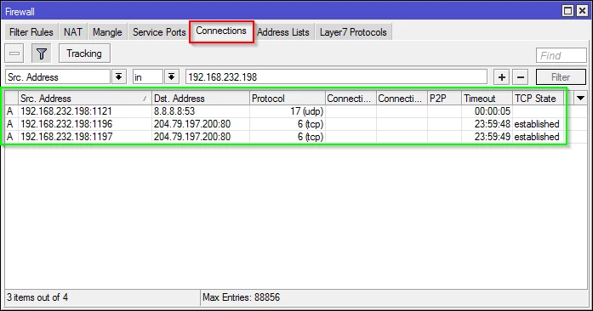Screen dimensions: 593x311
Task: Switch to the Mangle tab
Action: (x=107, y=32)
